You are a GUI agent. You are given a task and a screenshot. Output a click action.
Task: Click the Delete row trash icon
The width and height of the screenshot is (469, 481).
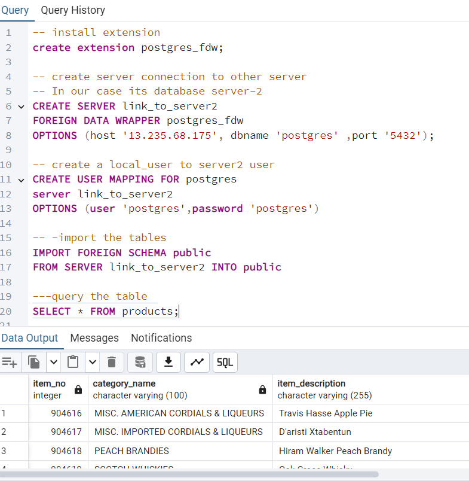click(x=111, y=362)
